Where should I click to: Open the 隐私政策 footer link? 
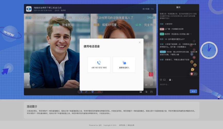pos(131,125)
